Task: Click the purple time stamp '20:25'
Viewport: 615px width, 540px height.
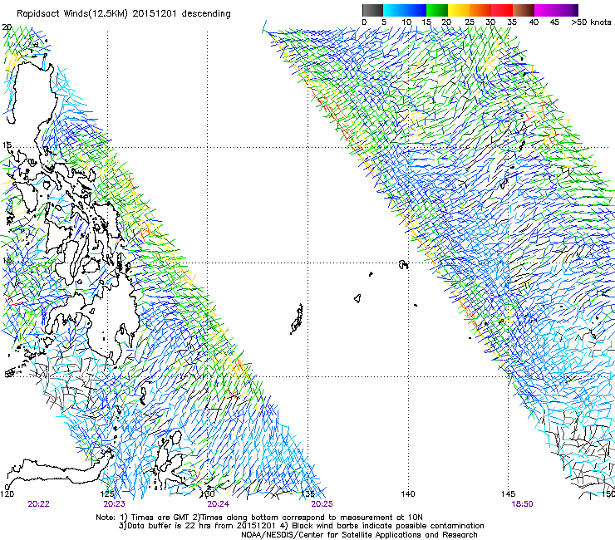Action: pos(322,504)
